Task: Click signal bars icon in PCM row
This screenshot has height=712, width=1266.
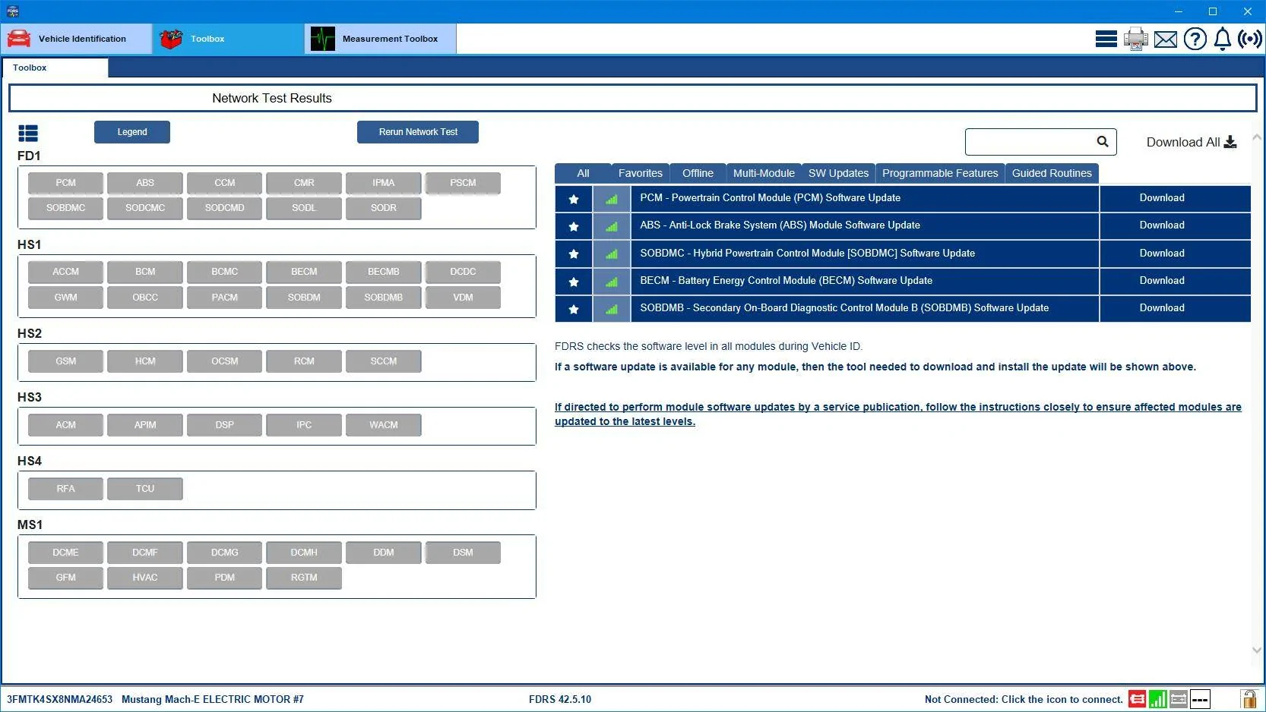Action: (x=612, y=199)
